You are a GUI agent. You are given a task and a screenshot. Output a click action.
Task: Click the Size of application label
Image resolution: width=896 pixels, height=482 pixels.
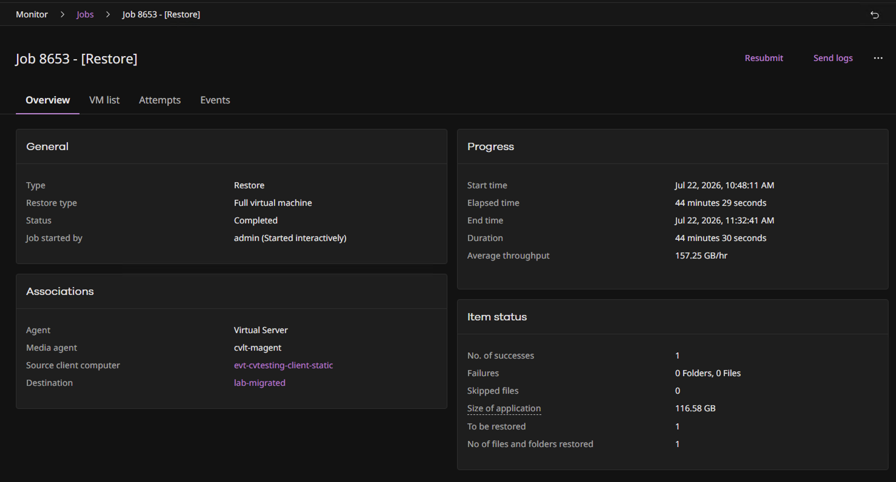pos(504,408)
